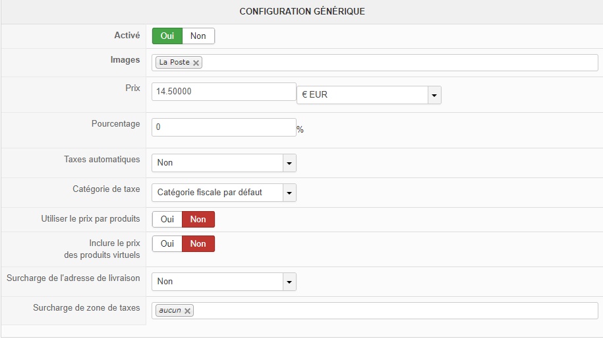Click inside the Images tag field
603x343 pixels.
[x=395, y=63]
